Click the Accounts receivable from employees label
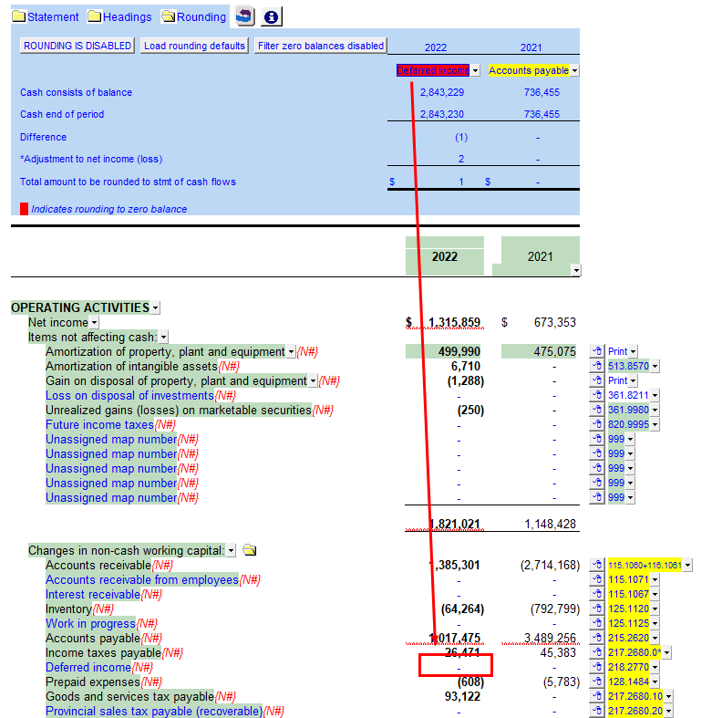722x718 pixels. click(142, 579)
